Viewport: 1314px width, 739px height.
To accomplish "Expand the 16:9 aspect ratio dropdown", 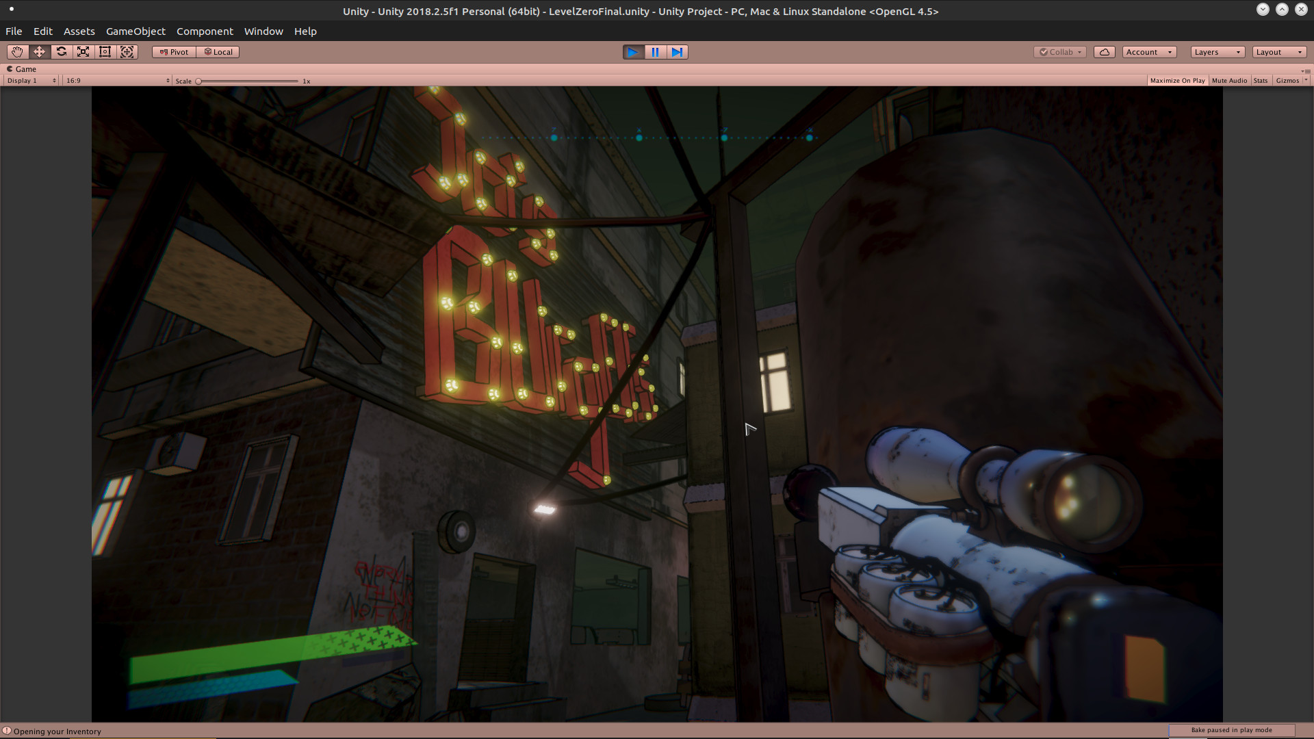I will [117, 81].
